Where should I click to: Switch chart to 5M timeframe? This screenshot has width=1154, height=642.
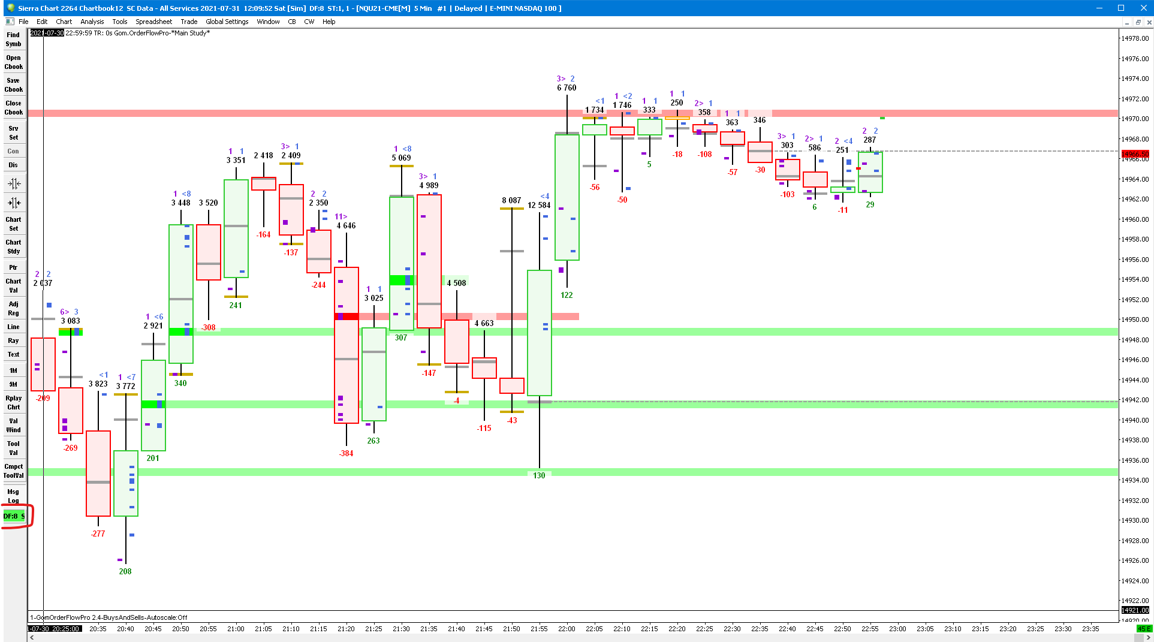tap(14, 385)
